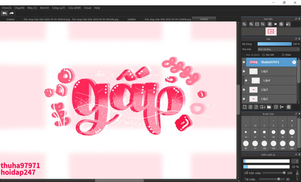Open the Xem(V) menu

[x=45, y=8]
